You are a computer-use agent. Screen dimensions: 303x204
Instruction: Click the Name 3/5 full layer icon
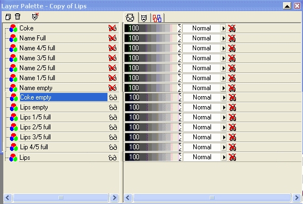(13, 58)
